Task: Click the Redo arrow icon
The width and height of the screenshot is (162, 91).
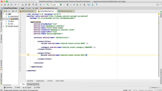Action: click(x=18, y=5)
